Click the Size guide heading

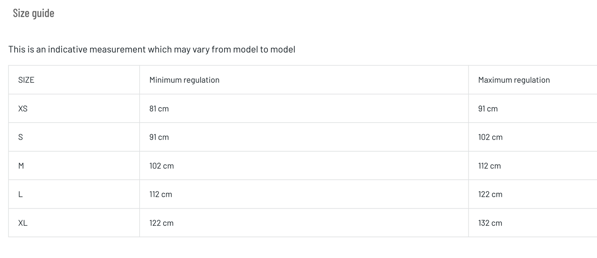click(x=33, y=13)
